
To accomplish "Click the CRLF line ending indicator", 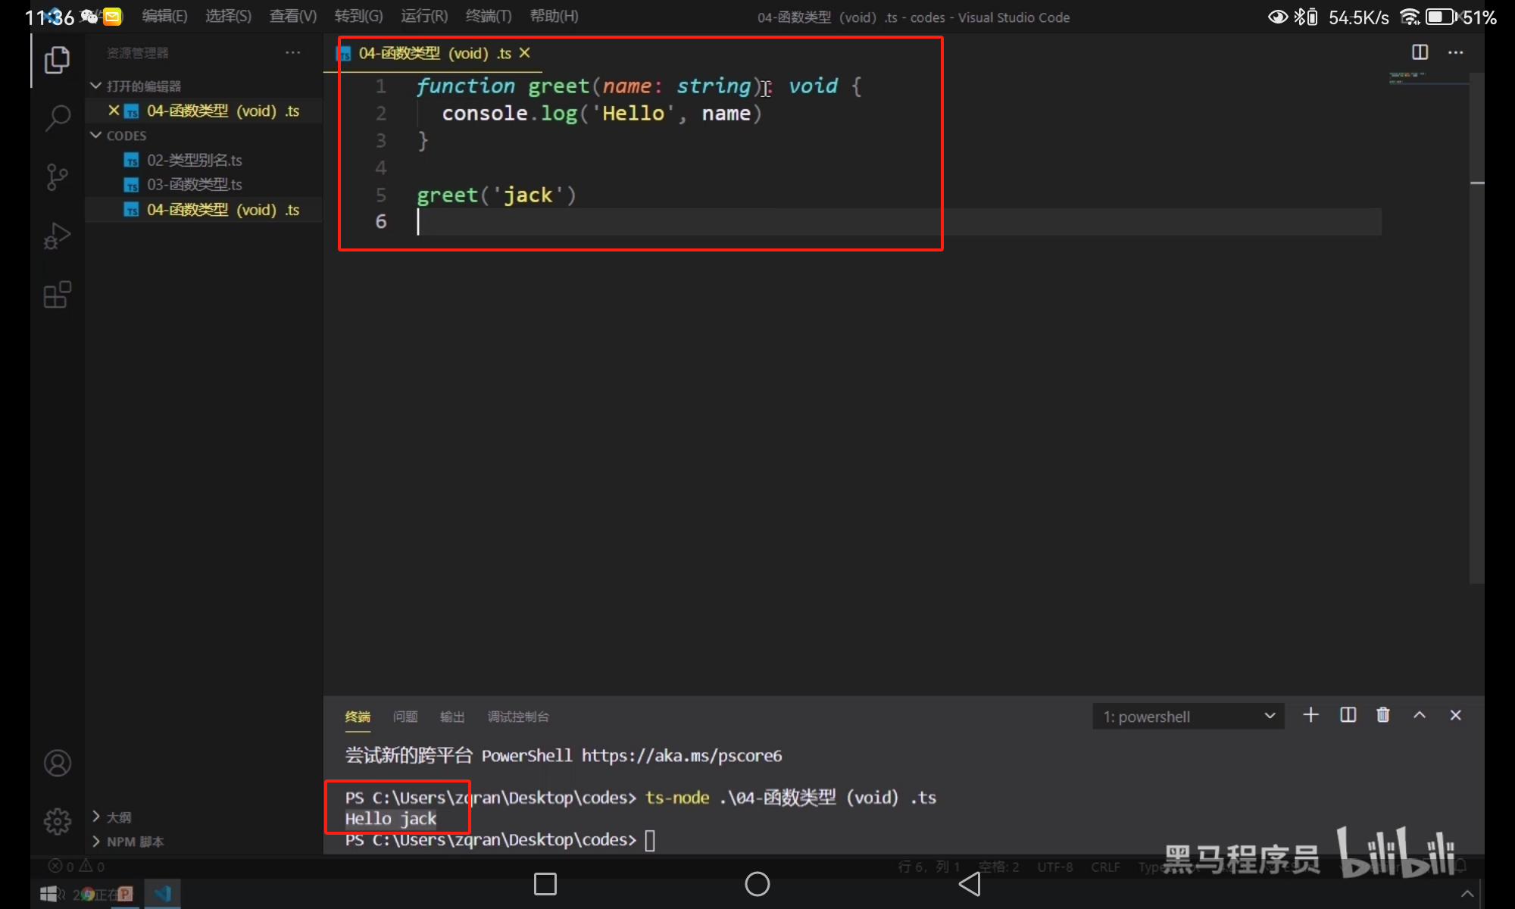I will (1104, 867).
